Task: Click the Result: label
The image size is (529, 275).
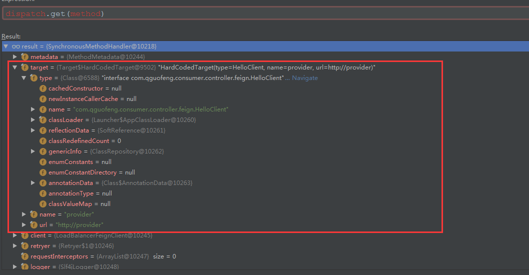Action: (x=11, y=36)
